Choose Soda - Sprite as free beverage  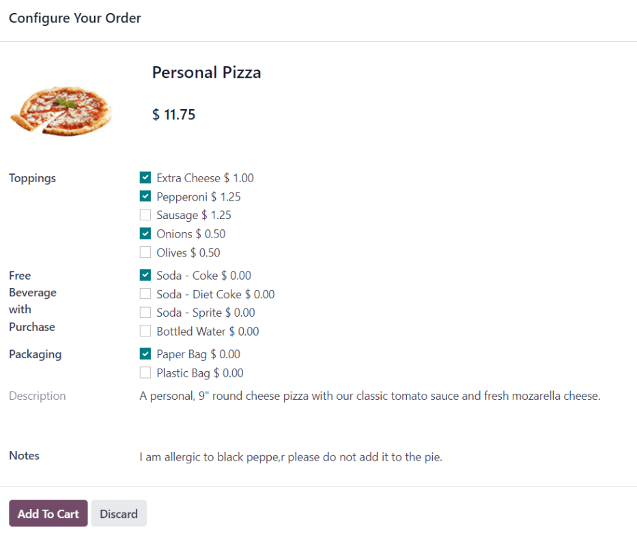tap(145, 313)
